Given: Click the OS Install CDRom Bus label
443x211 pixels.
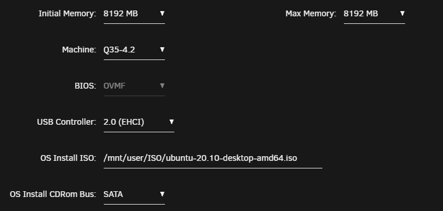Looking at the screenshot, I should [x=53, y=194].
